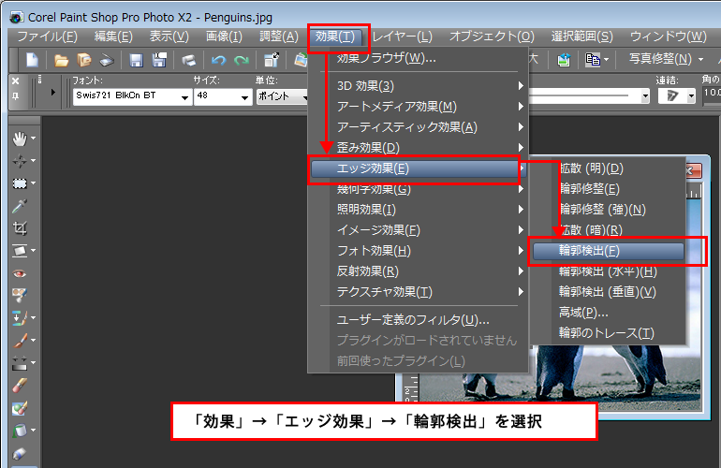Select the Makeover tool
Image resolution: width=721 pixels, height=468 pixels.
pyautogui.click(x=20, y=295)
